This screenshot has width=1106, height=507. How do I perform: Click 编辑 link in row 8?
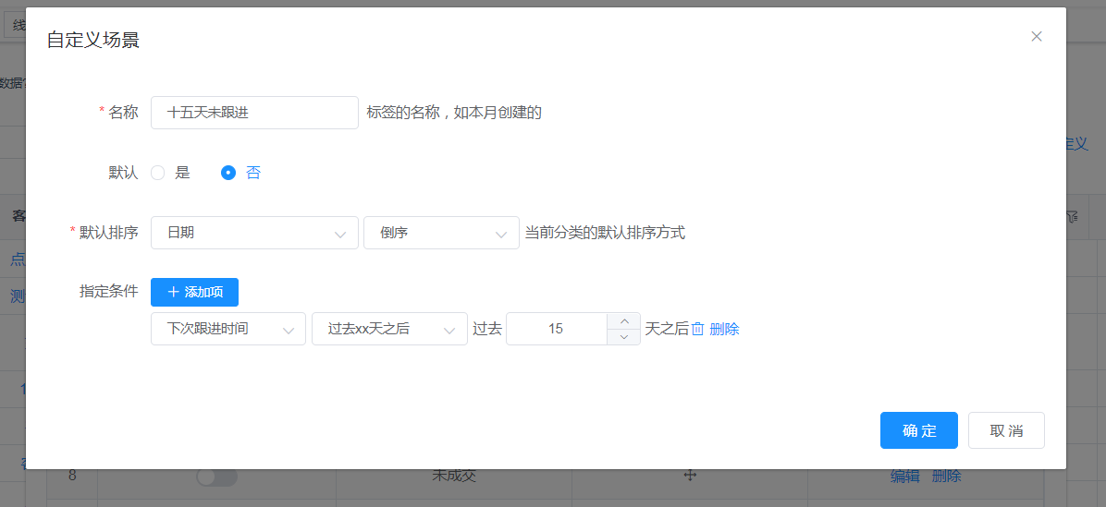(x=904, y=477)
